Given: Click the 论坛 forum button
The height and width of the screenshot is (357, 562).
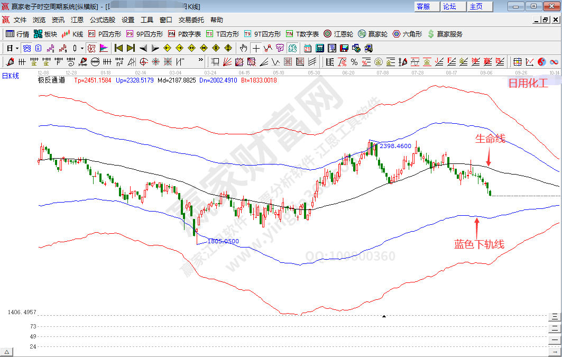Looking at the screenshot, I should tap(449, 6).
